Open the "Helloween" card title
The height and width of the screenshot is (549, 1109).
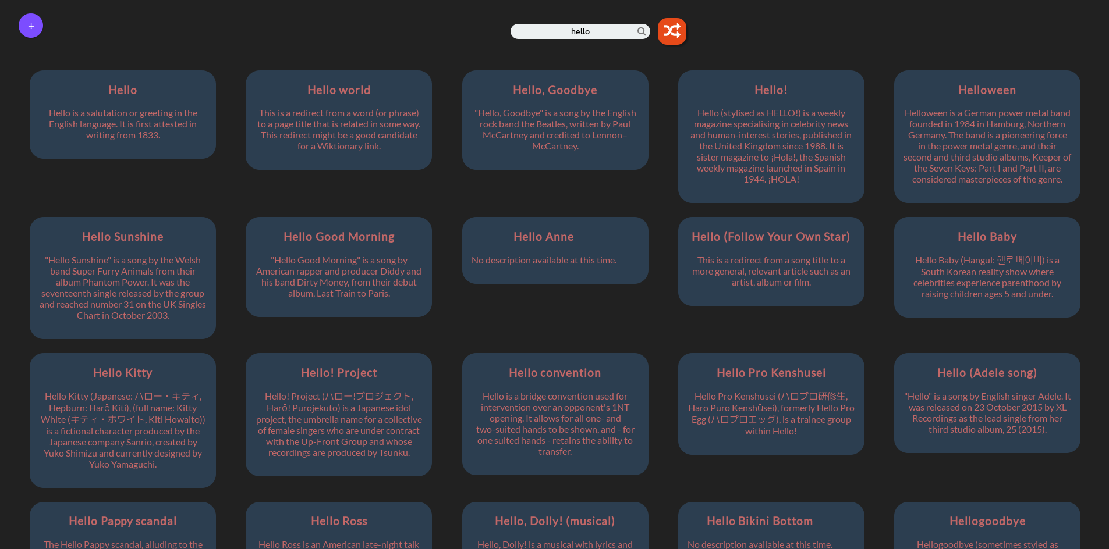click(987, 90)
